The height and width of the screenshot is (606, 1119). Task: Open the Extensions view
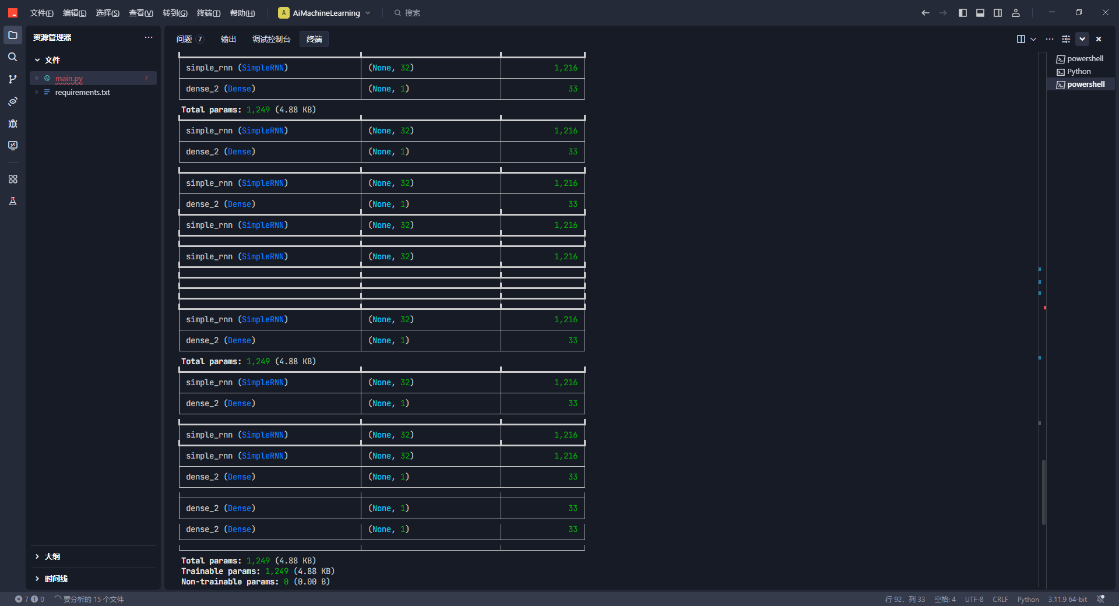click(x=13, y=179)
